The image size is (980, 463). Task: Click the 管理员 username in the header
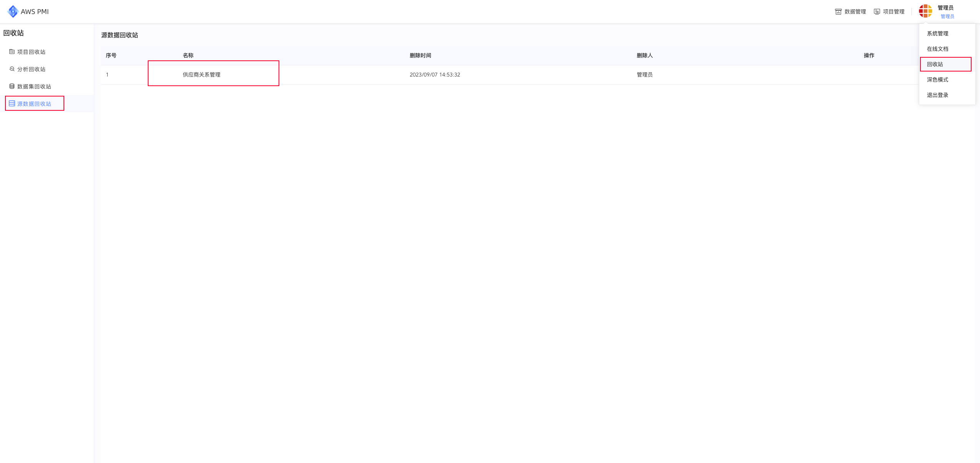point(945,8)
